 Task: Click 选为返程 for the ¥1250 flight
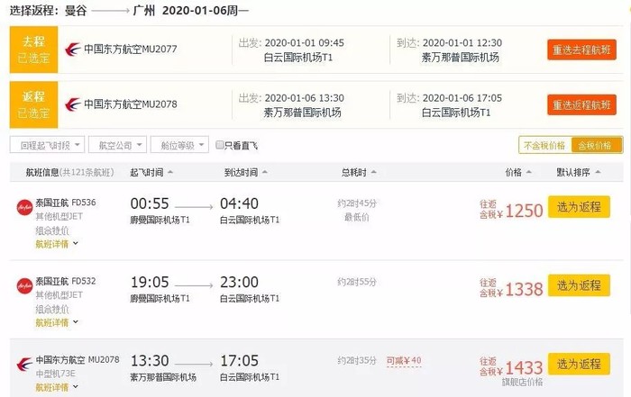(x=578, y=207)
